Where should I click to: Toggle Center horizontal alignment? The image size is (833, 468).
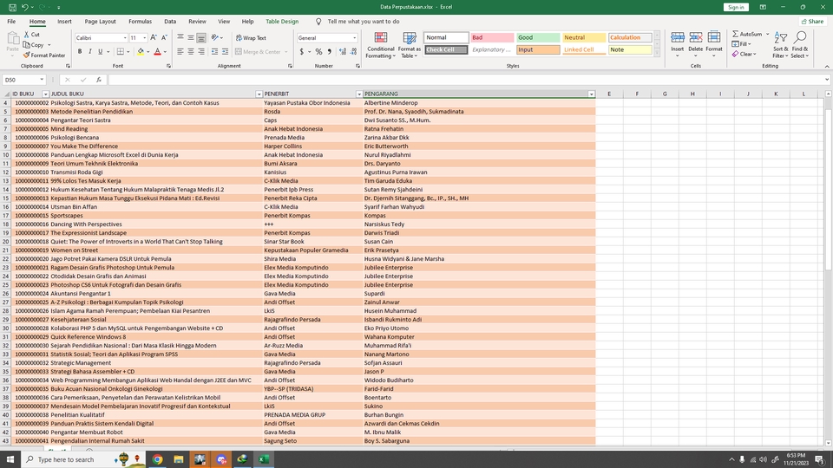(191, 52)
